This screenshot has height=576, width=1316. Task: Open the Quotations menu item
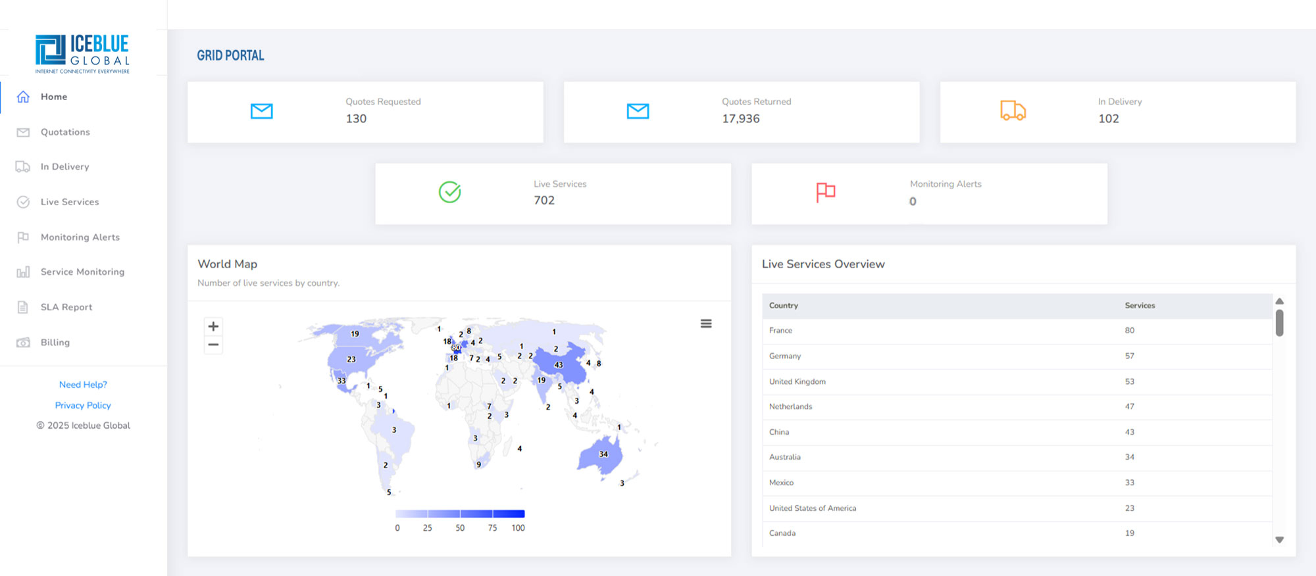click(x=65, y=132)
